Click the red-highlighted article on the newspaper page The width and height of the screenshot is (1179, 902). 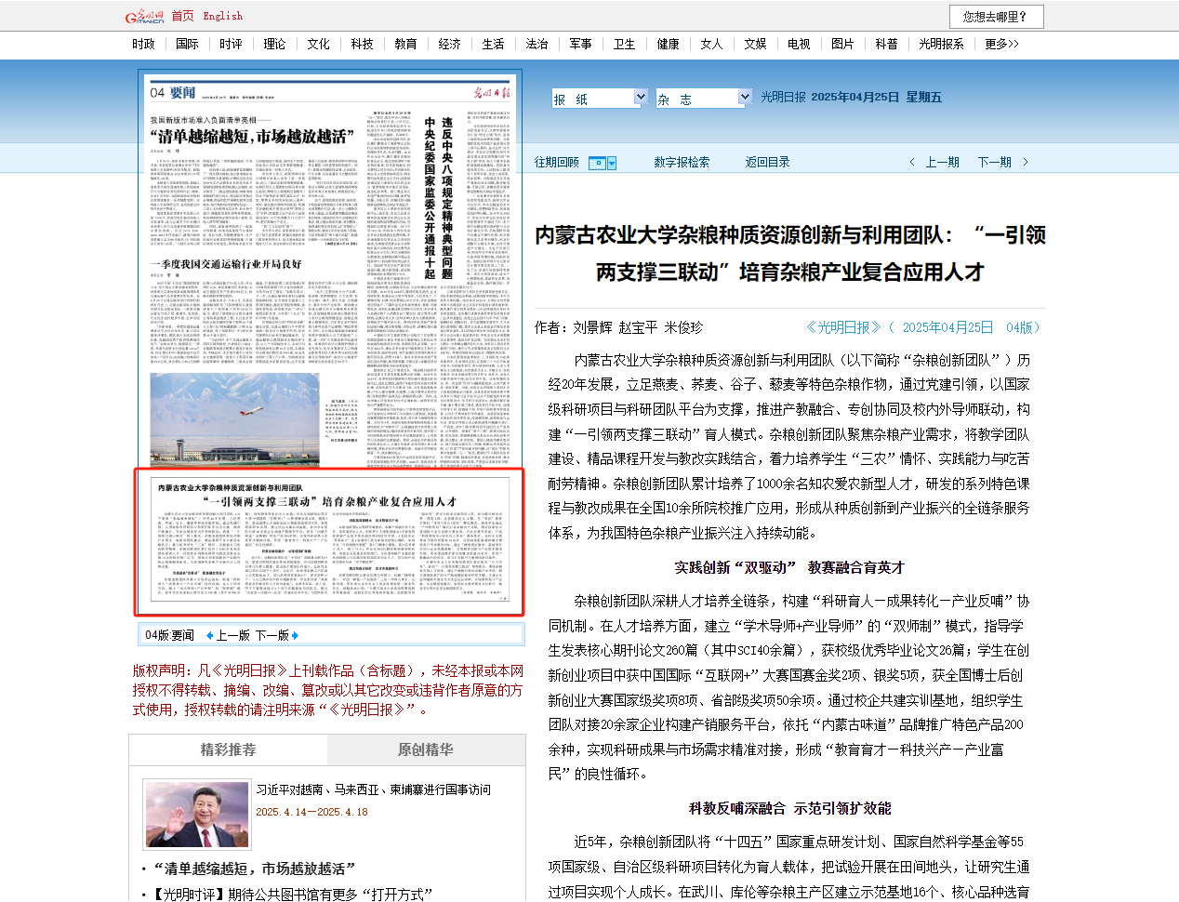pos(330,542)
